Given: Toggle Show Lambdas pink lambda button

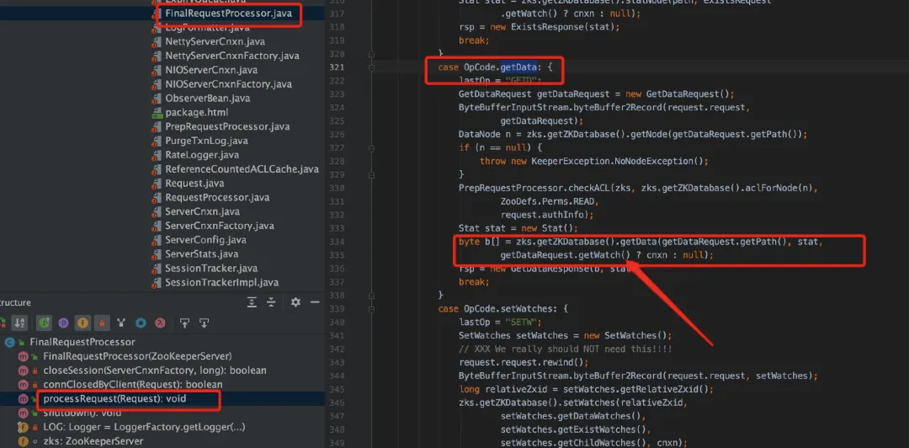Looking at the screenshot, I should click(160, 323).
